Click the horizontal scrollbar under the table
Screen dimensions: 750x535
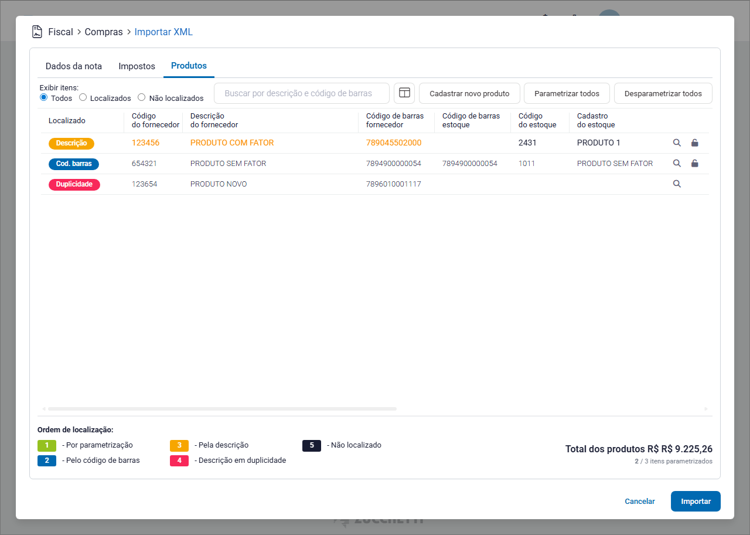point(223,409)
